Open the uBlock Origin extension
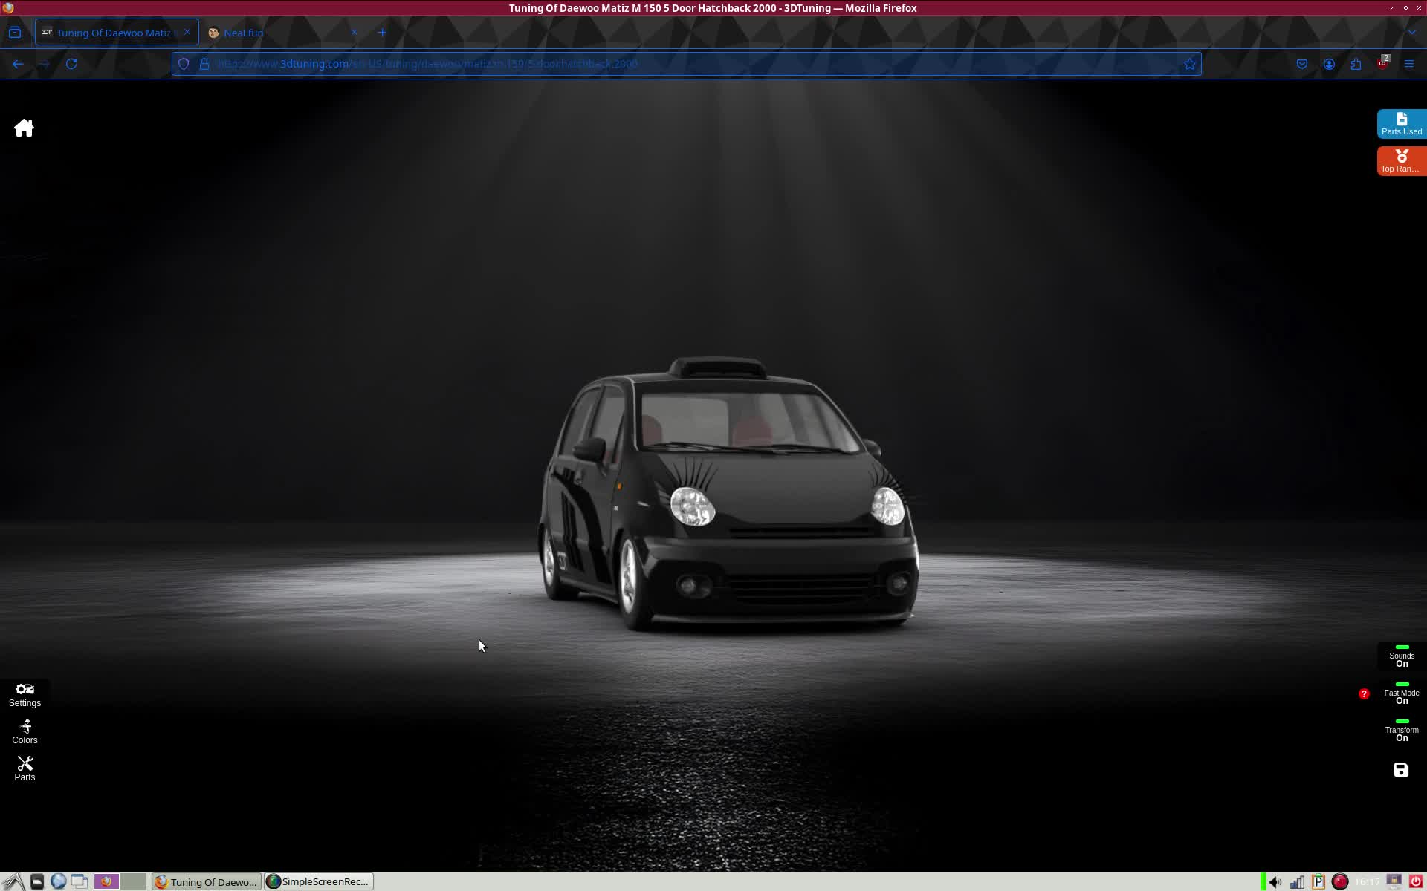Viewport: 1427px width, 891px height. (x=1383, y=64)
